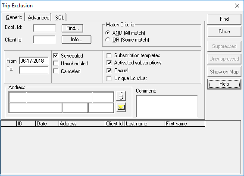Toggle the Scheduled checkbox
244x176 pixels.
pos(56,55)
